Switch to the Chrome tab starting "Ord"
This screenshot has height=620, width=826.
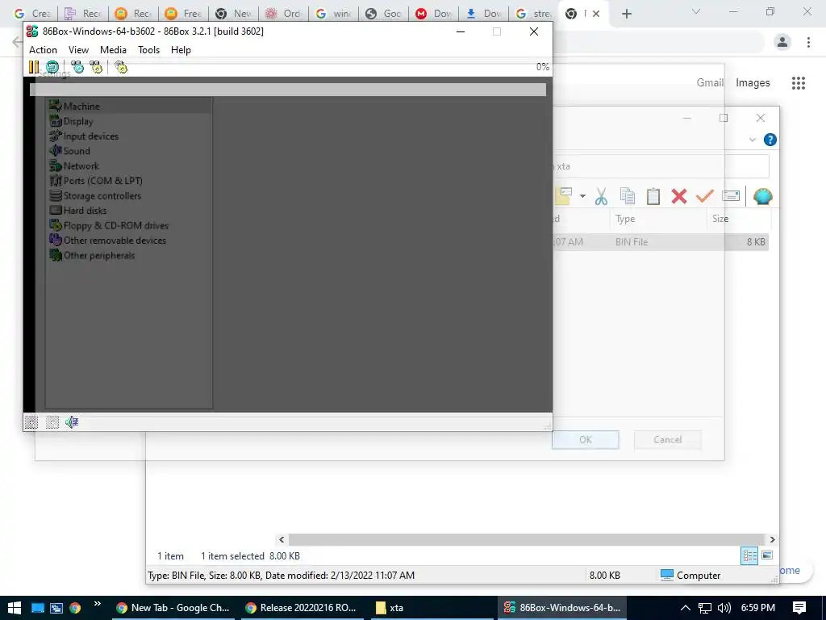(283, 14)
